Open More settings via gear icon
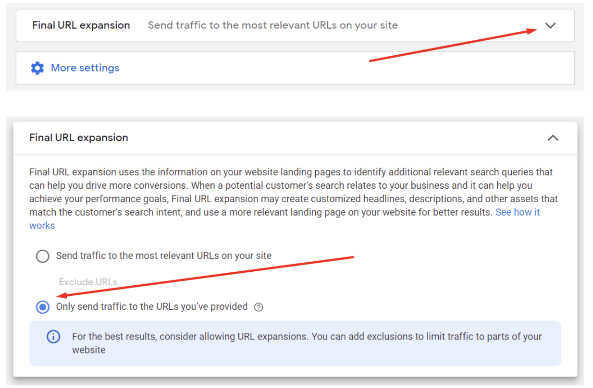Screen dimensions: 593x388 coord(37,68)
